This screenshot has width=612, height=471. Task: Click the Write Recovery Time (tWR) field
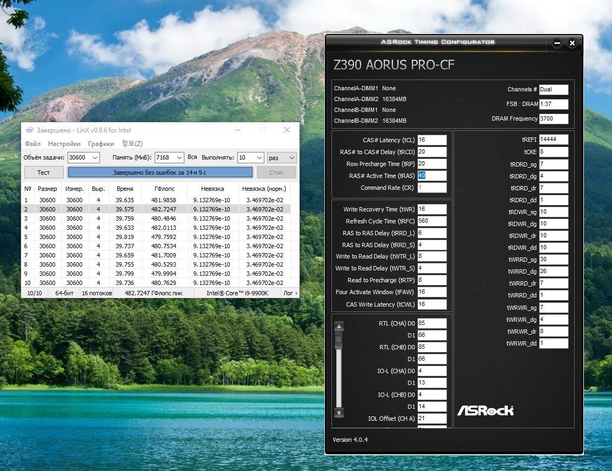click(431, 209)
